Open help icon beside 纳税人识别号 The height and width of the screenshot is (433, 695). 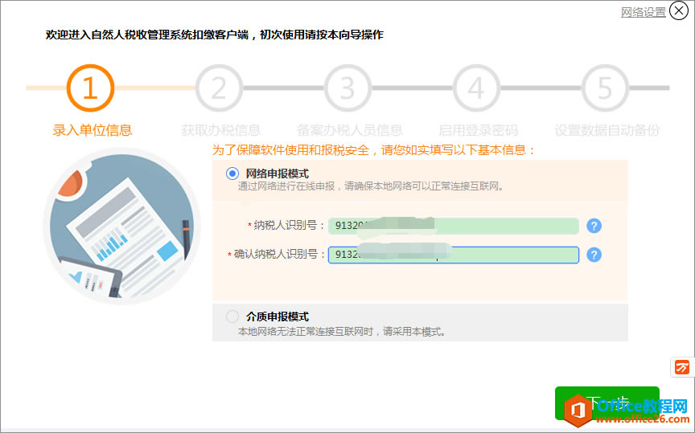point(594,226)
